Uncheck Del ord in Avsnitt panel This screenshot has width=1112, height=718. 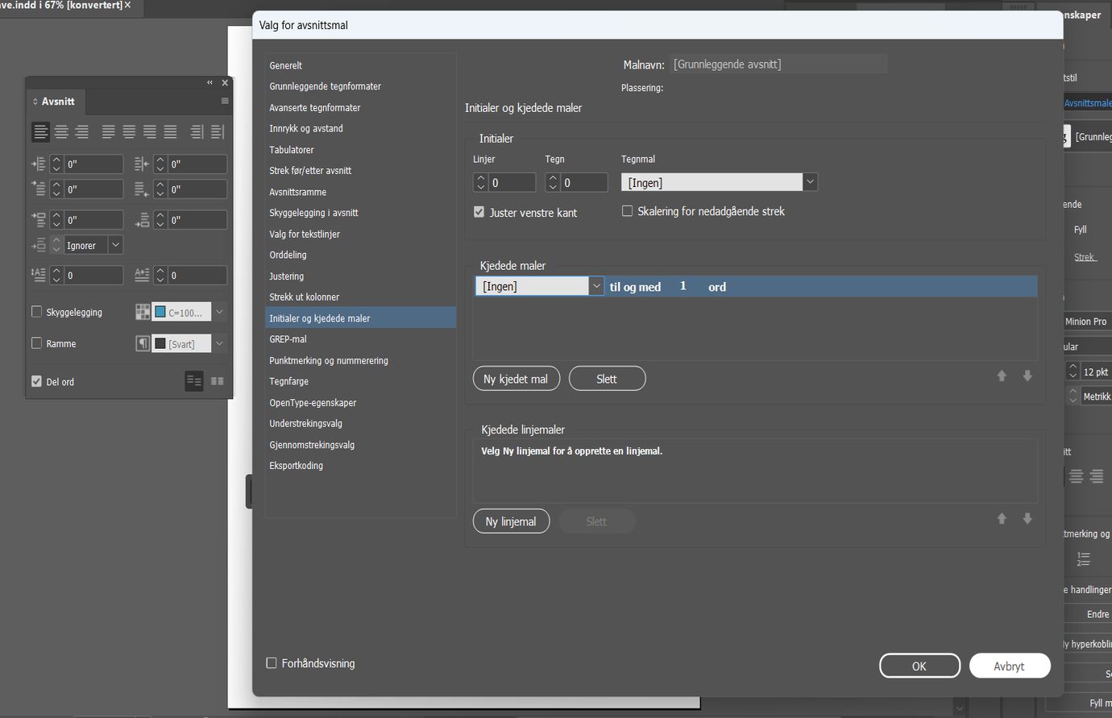[x=36, y=381]
